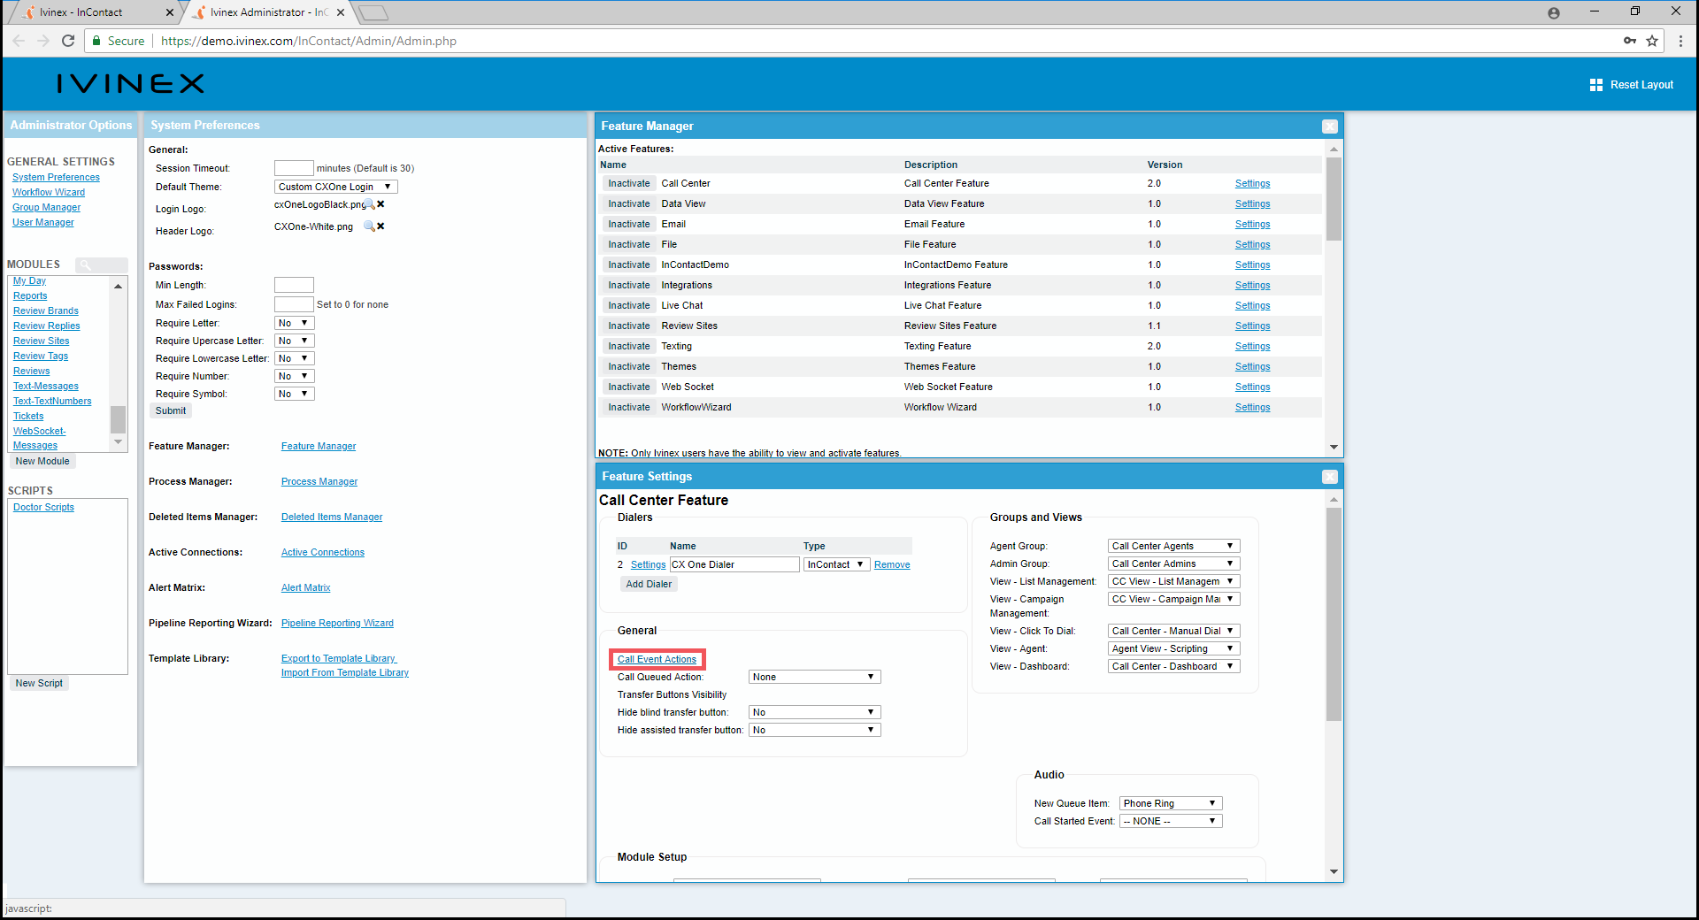Viewport: 1699px width, 920px height.
Task: Open Settings for the Email feature
Action: 1252,224
